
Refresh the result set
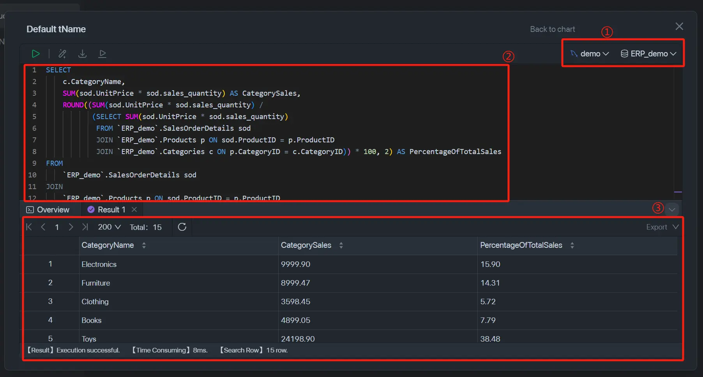pyautogui.click(x=182, y=227)
